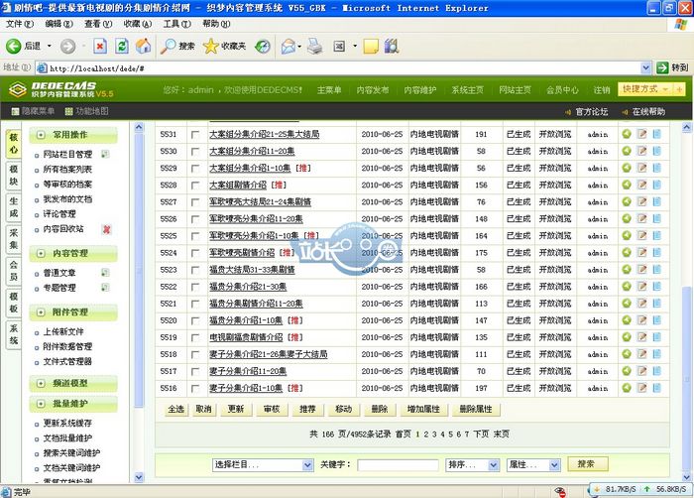Click the small icon beside 专题管理
This screenshot has height=498, width=694.
(x=105, y=288)
